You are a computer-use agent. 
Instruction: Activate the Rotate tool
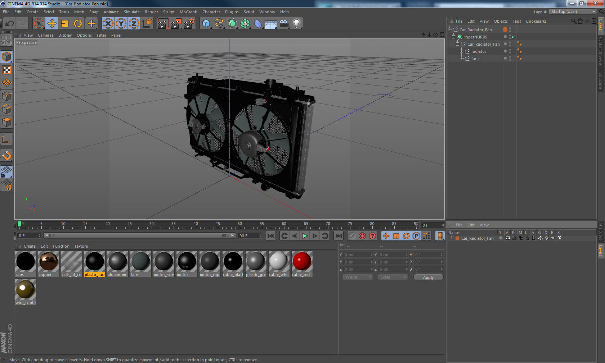(78, 24)
